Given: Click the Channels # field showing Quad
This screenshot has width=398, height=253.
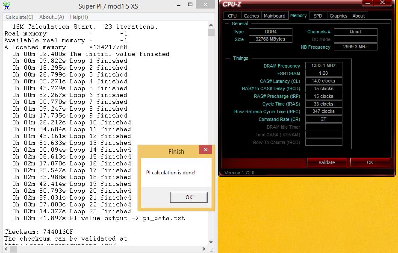Looking at the screenshot, I should click(x=355, y=32).
